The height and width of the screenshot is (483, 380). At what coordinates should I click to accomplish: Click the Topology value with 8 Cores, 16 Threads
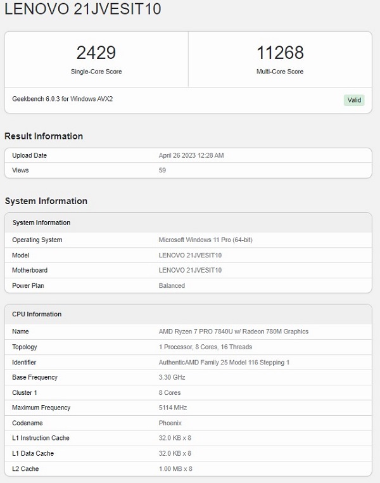pyautogui.click(x=205, y=347)
